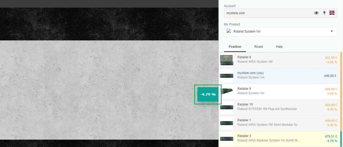Screen dimensions: 343x147
Task: Click the Retailer 3 product thumbnail
Action: [x=227, y=139]
